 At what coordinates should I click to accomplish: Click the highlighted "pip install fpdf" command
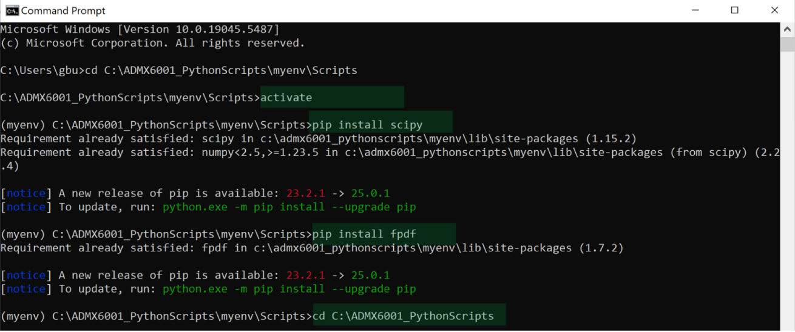tap(364, 234)
